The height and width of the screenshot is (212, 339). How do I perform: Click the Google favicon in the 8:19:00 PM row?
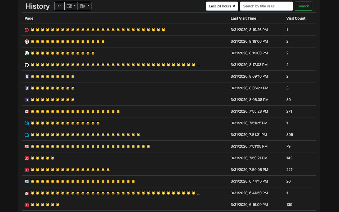point(27,53)
